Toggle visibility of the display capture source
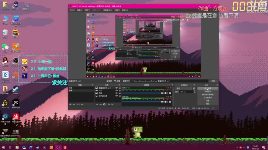This screenshot has height=150, width=268. 116,96
